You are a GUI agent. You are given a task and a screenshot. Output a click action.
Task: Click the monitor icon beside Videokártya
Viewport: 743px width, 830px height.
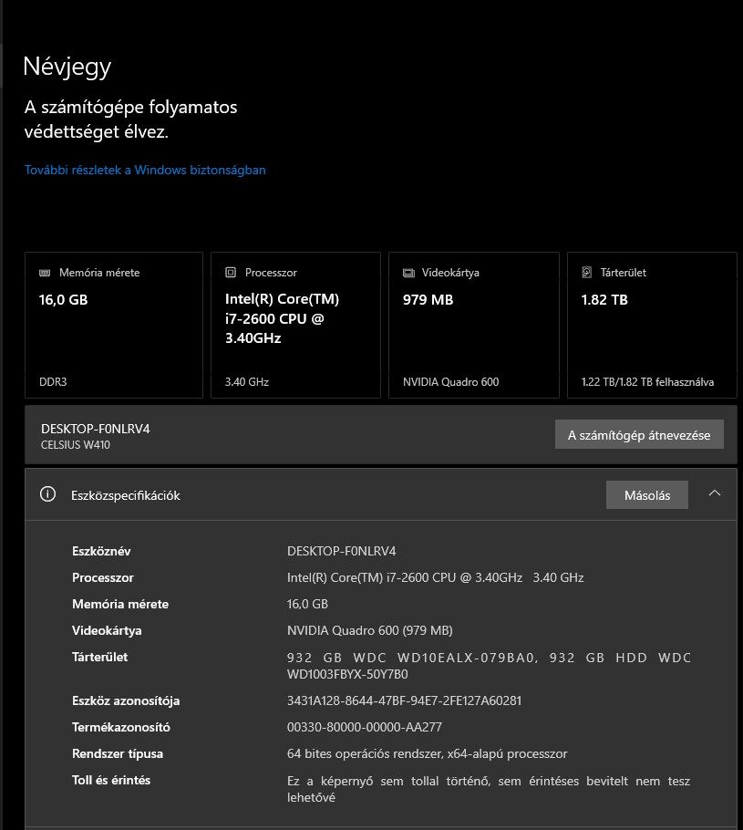coord(408,273)
